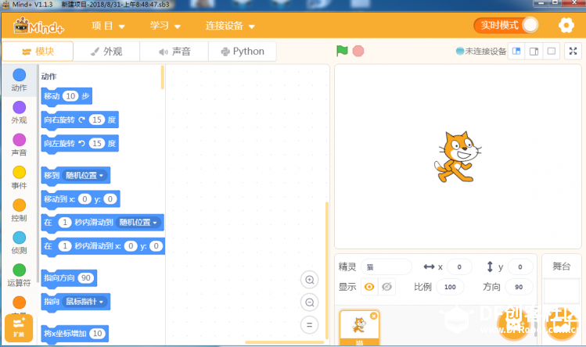Open the 学习 menu
This screenshot has width=586, height=347.
tap(165, 26)
